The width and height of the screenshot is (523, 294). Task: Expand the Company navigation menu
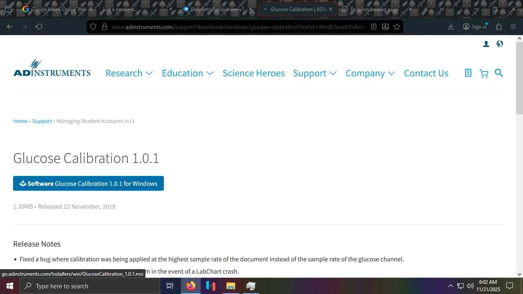click(x=370, y=73)
